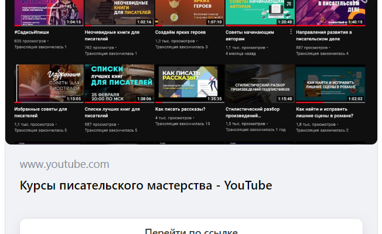This screenshot has width=382, height=234.
Task: Open the Стилистический разбор произведений thumbnail
Action: [260, 83]
